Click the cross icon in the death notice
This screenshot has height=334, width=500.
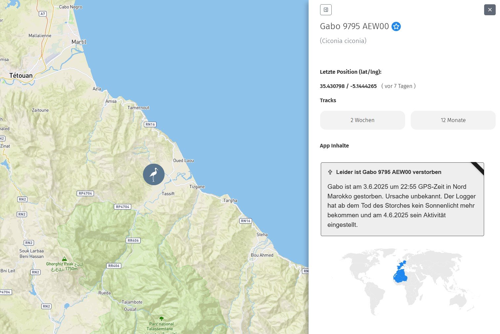coord(330,172)
